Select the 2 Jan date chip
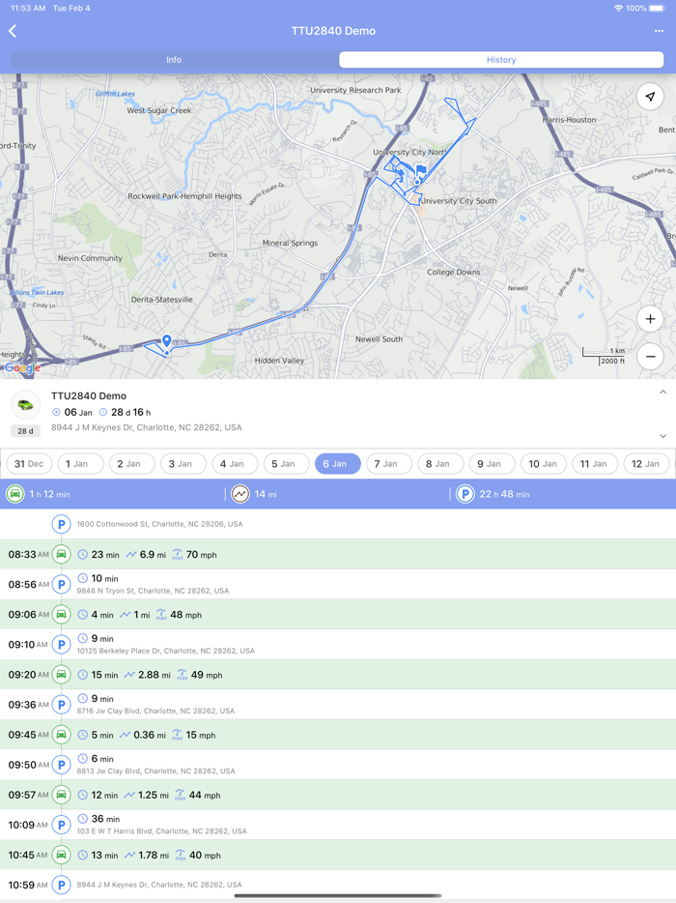 pyautogui.click(x=131, y=464)
